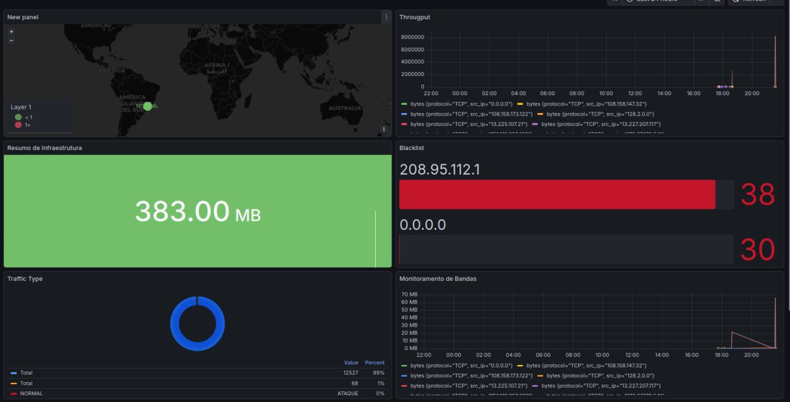Viewport: 790px width, 402px height.
Task: Open the Throughput panel title menu
Action: (414, 17)
